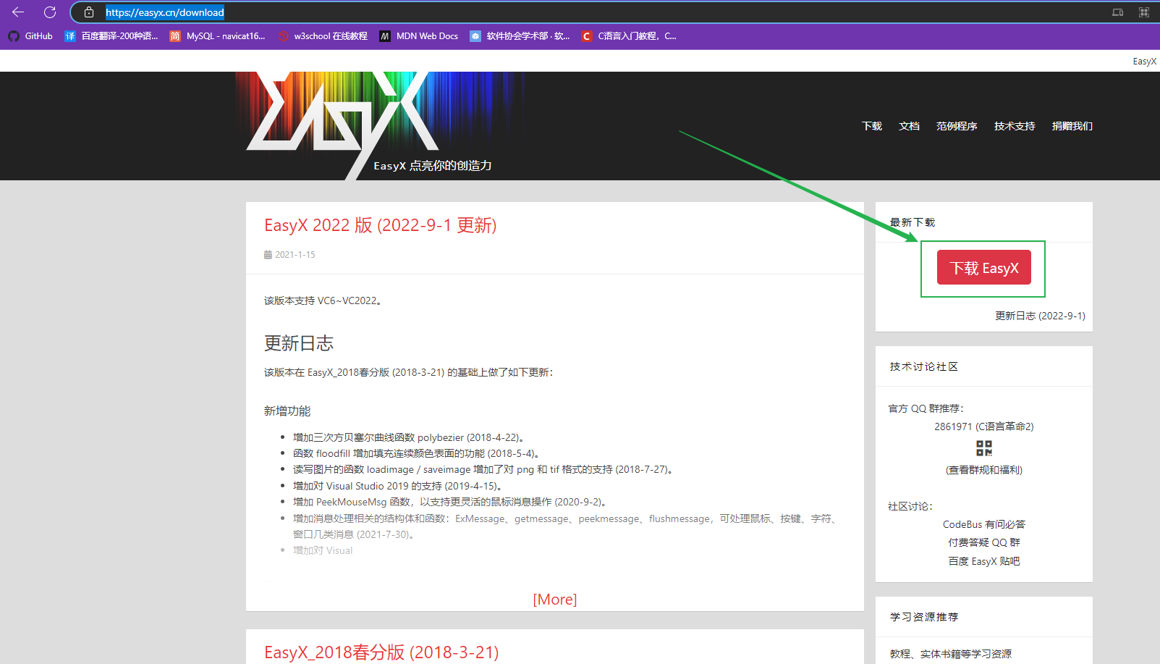Open the w3school 在线教程 bookmark
Image resolution: width=1160 pixels, height=664 pixels.
coord(323,36)
